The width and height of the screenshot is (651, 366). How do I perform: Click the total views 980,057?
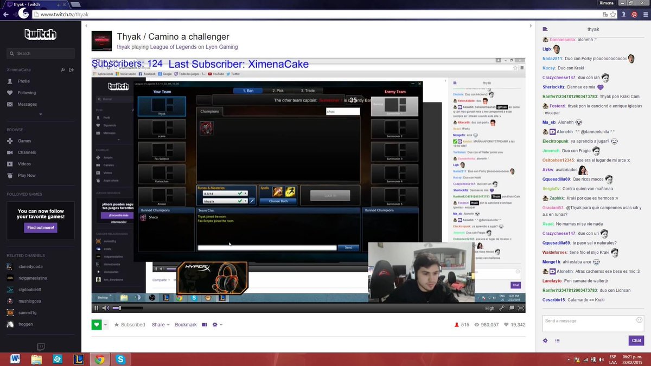(487, 325)
